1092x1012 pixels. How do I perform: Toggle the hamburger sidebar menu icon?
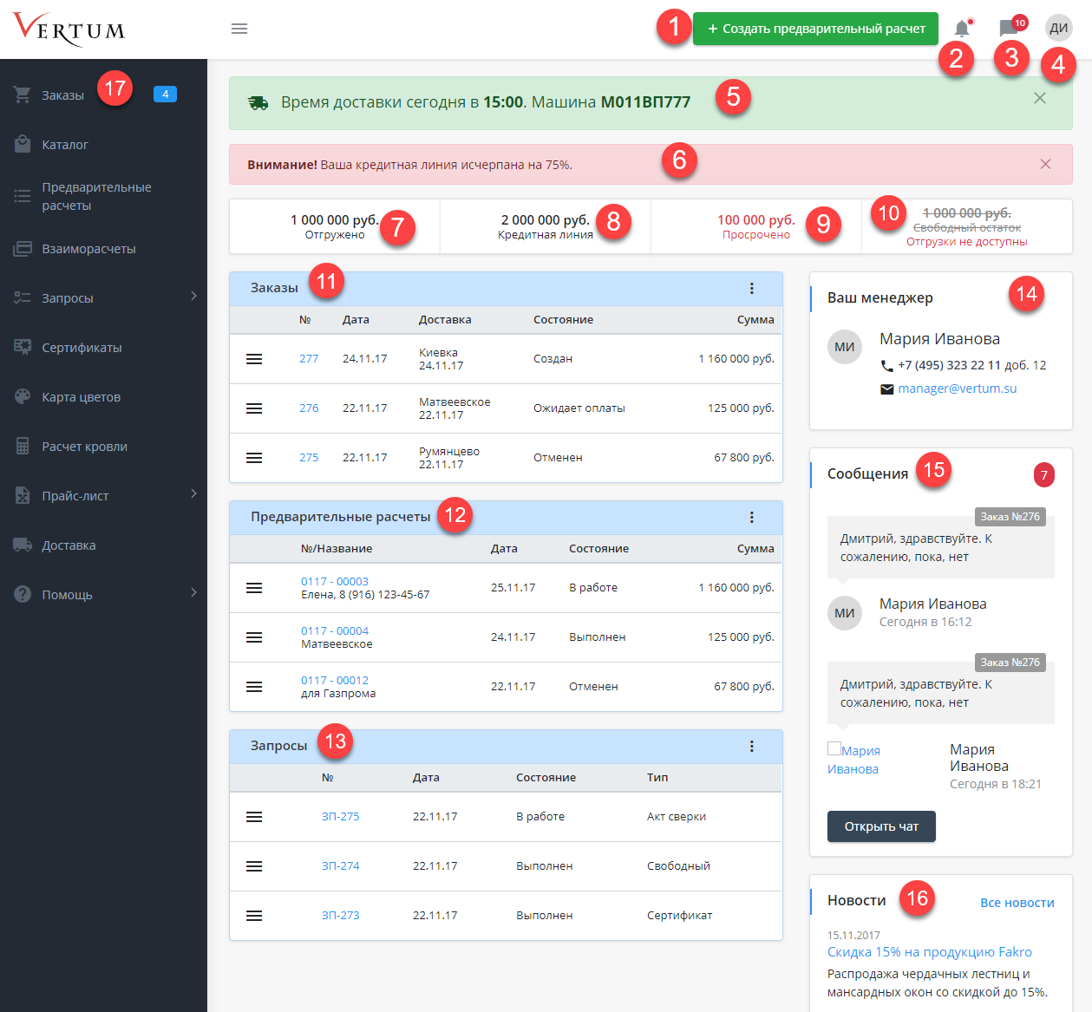pyautogui.click(x=239, y=29)
